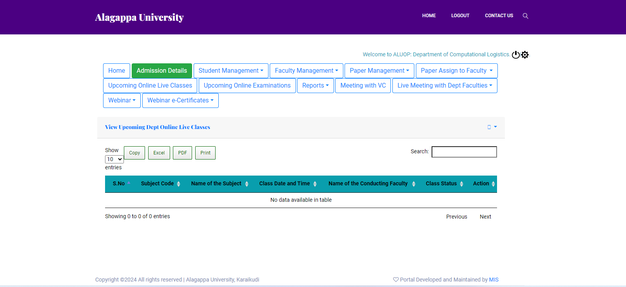Click the footer copyright text

177,280
